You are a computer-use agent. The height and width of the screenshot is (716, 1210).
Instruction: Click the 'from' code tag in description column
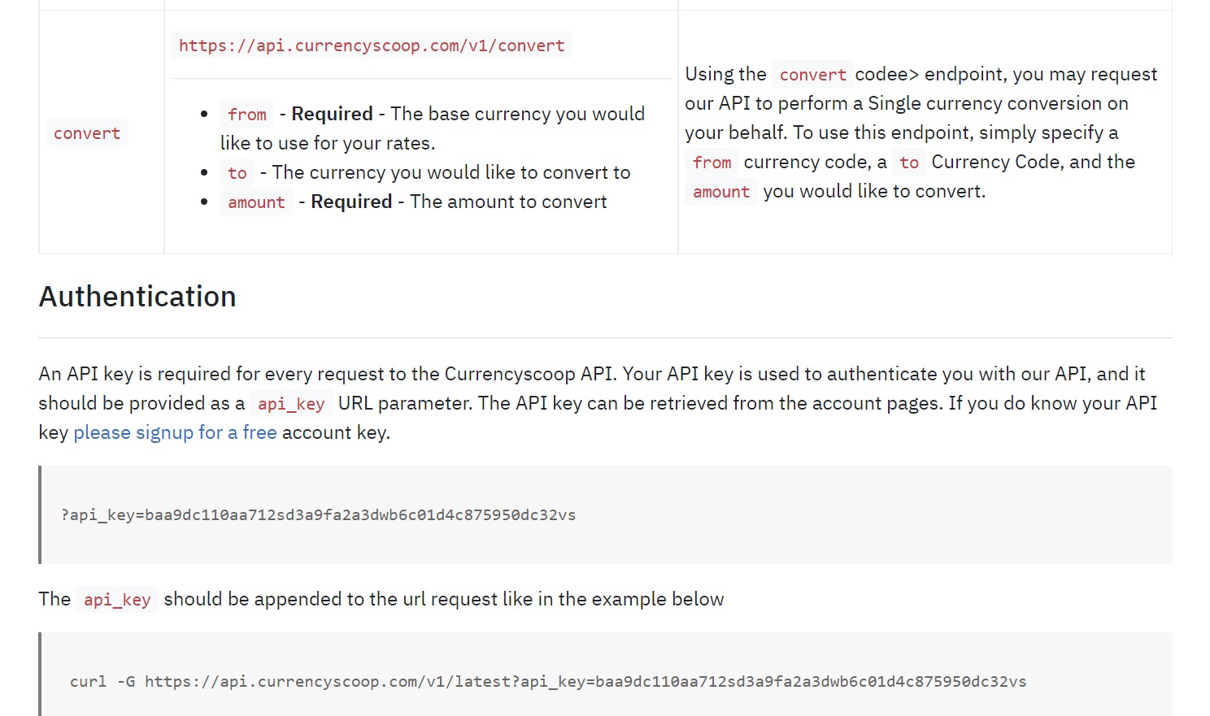(711, 162)
